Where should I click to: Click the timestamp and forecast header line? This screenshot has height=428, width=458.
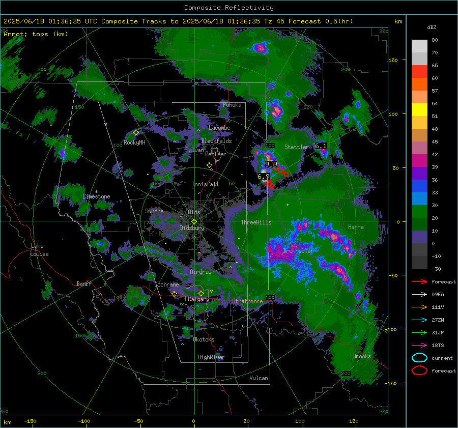[178, 21]
